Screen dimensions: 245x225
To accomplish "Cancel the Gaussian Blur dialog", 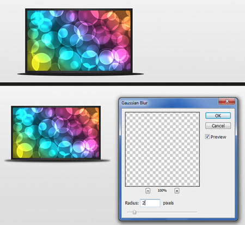I will (x=218, y=126).
